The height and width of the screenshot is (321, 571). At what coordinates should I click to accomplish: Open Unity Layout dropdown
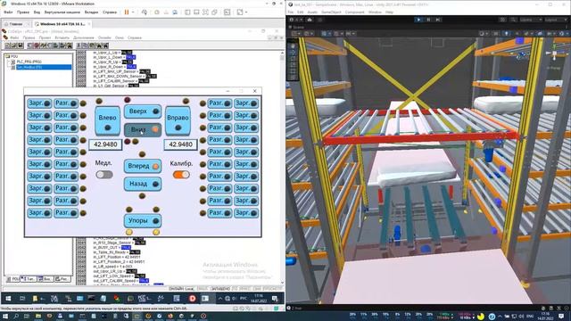[555, 20]
